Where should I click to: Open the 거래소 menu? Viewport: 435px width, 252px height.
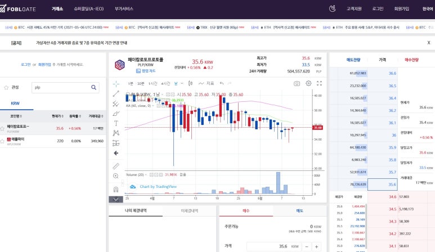coord(57,9)
